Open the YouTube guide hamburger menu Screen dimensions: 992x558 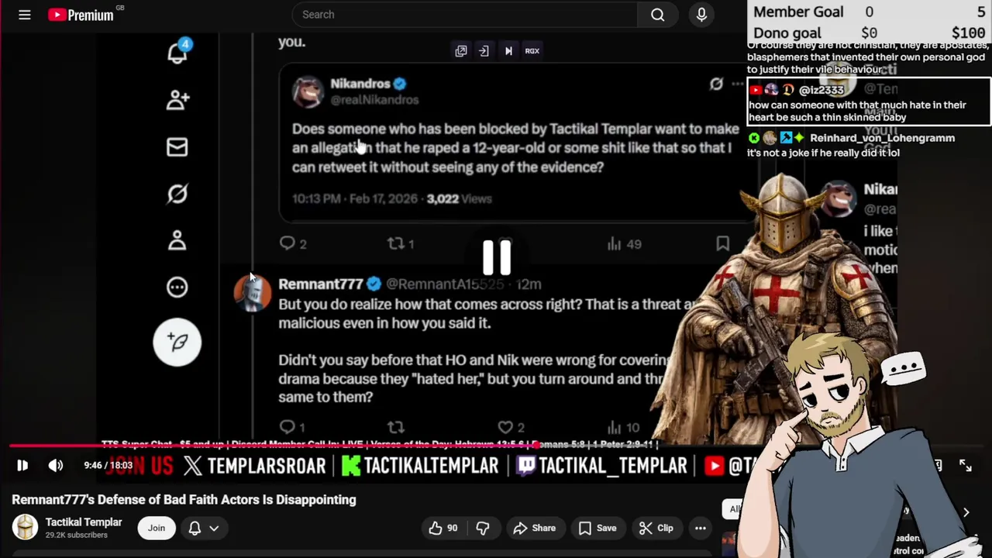(x=25, y=15)
